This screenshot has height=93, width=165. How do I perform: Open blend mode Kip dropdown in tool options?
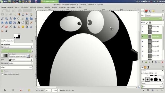click(x=18, y=47)
